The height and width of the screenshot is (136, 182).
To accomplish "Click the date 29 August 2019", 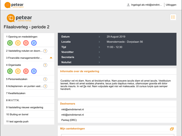I will click(x=116, y=37).
